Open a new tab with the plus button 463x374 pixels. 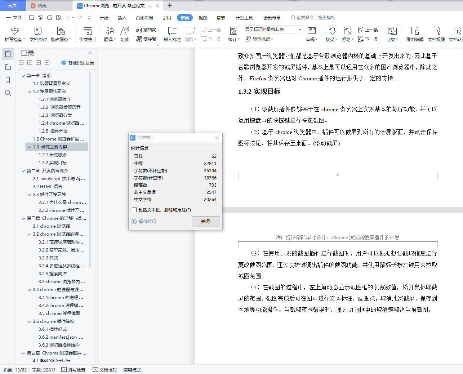(170, 5)
